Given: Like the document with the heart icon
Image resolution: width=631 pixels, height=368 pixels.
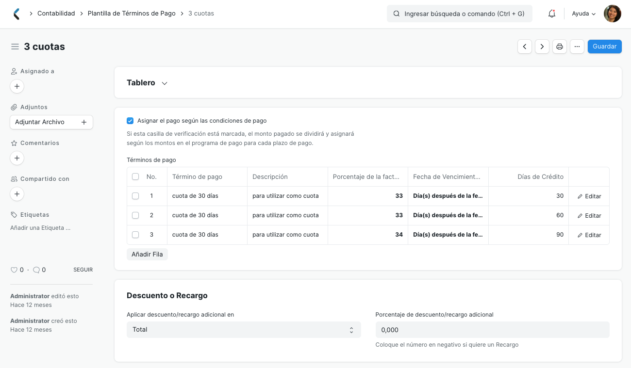Looking at the screenshot, I should (x=14, y=270).
